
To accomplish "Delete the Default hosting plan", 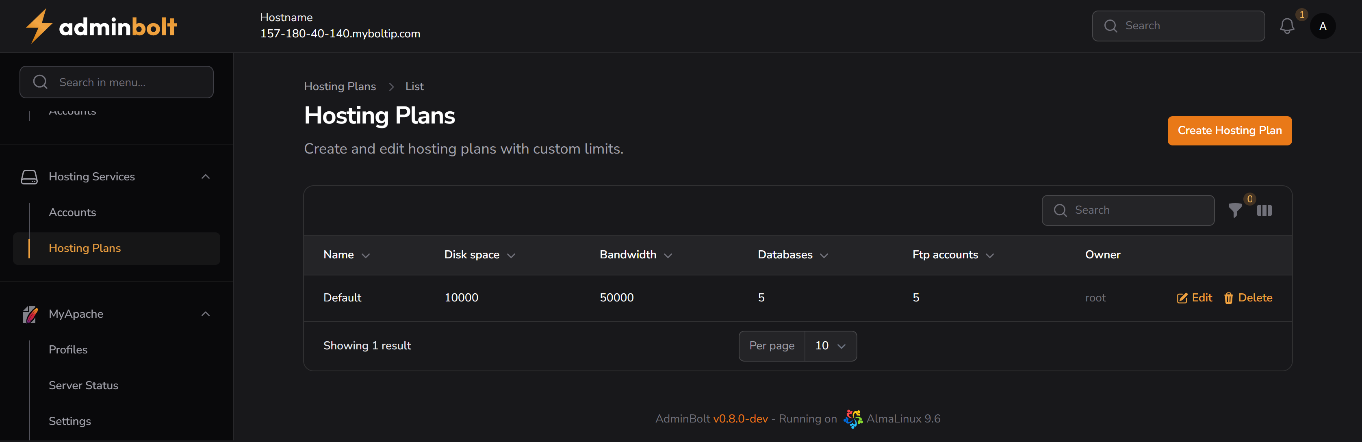I will coord(1248,298).
